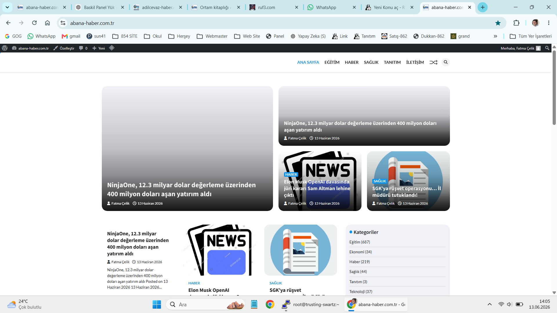This screenshot has width=557, height=313.
Task: Click the blue SAĞLIK badge on featured card
Action: pos(379,181)
